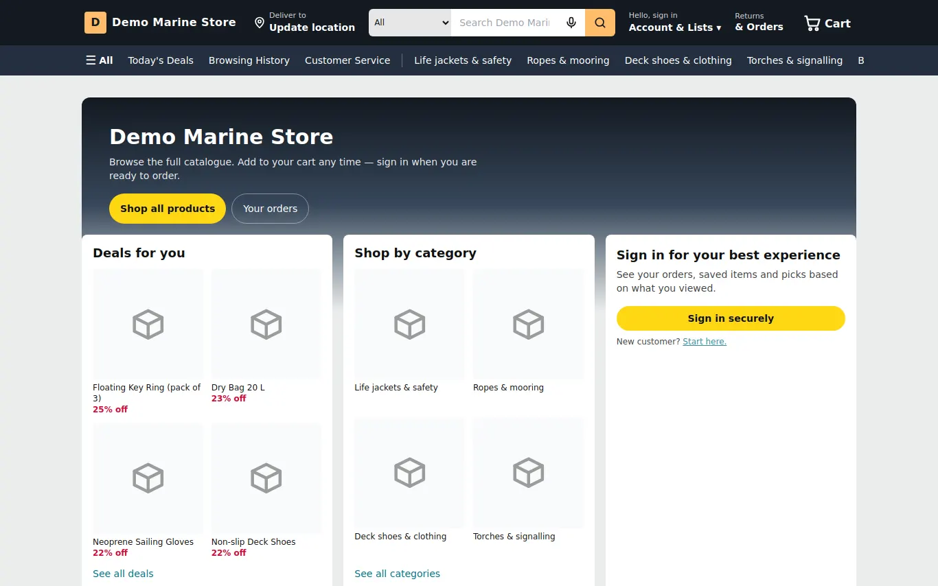938x586 pixels.
Task: Open Dry Bag 20 L product image
Action: [x=266, y=324]
